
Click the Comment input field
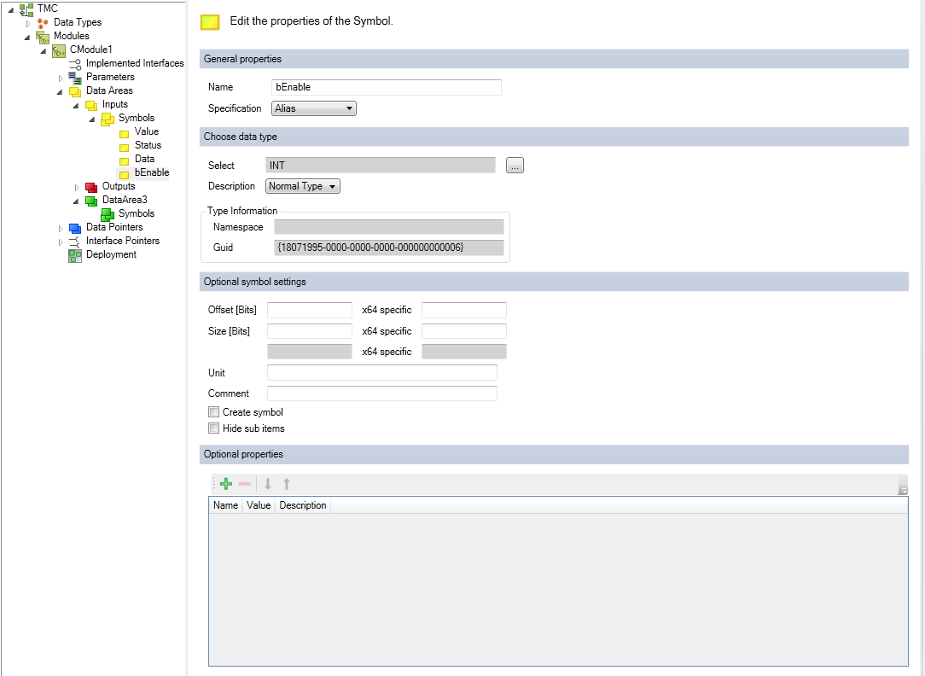(x=382, y=393)
